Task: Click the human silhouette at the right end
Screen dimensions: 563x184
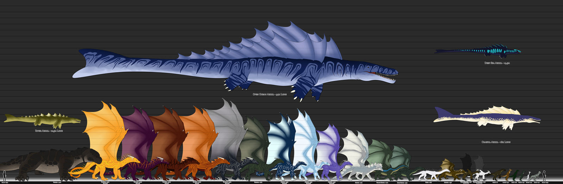Action: pyautogui.click(x=544, y=175)
